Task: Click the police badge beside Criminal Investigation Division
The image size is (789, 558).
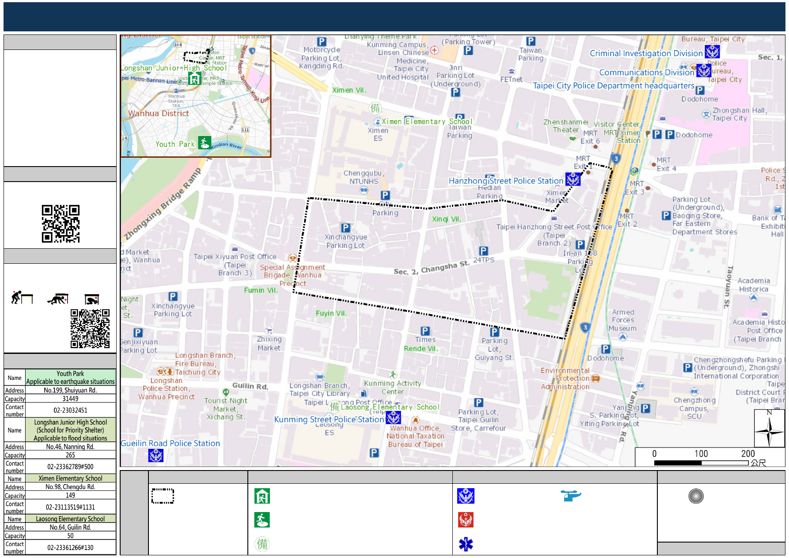Action: 712,52
